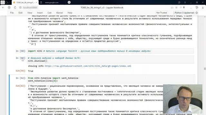Close the TOBD_lec_06_strings1 browser tab
The image size is (206, 115).
click(x=36, y=3)
